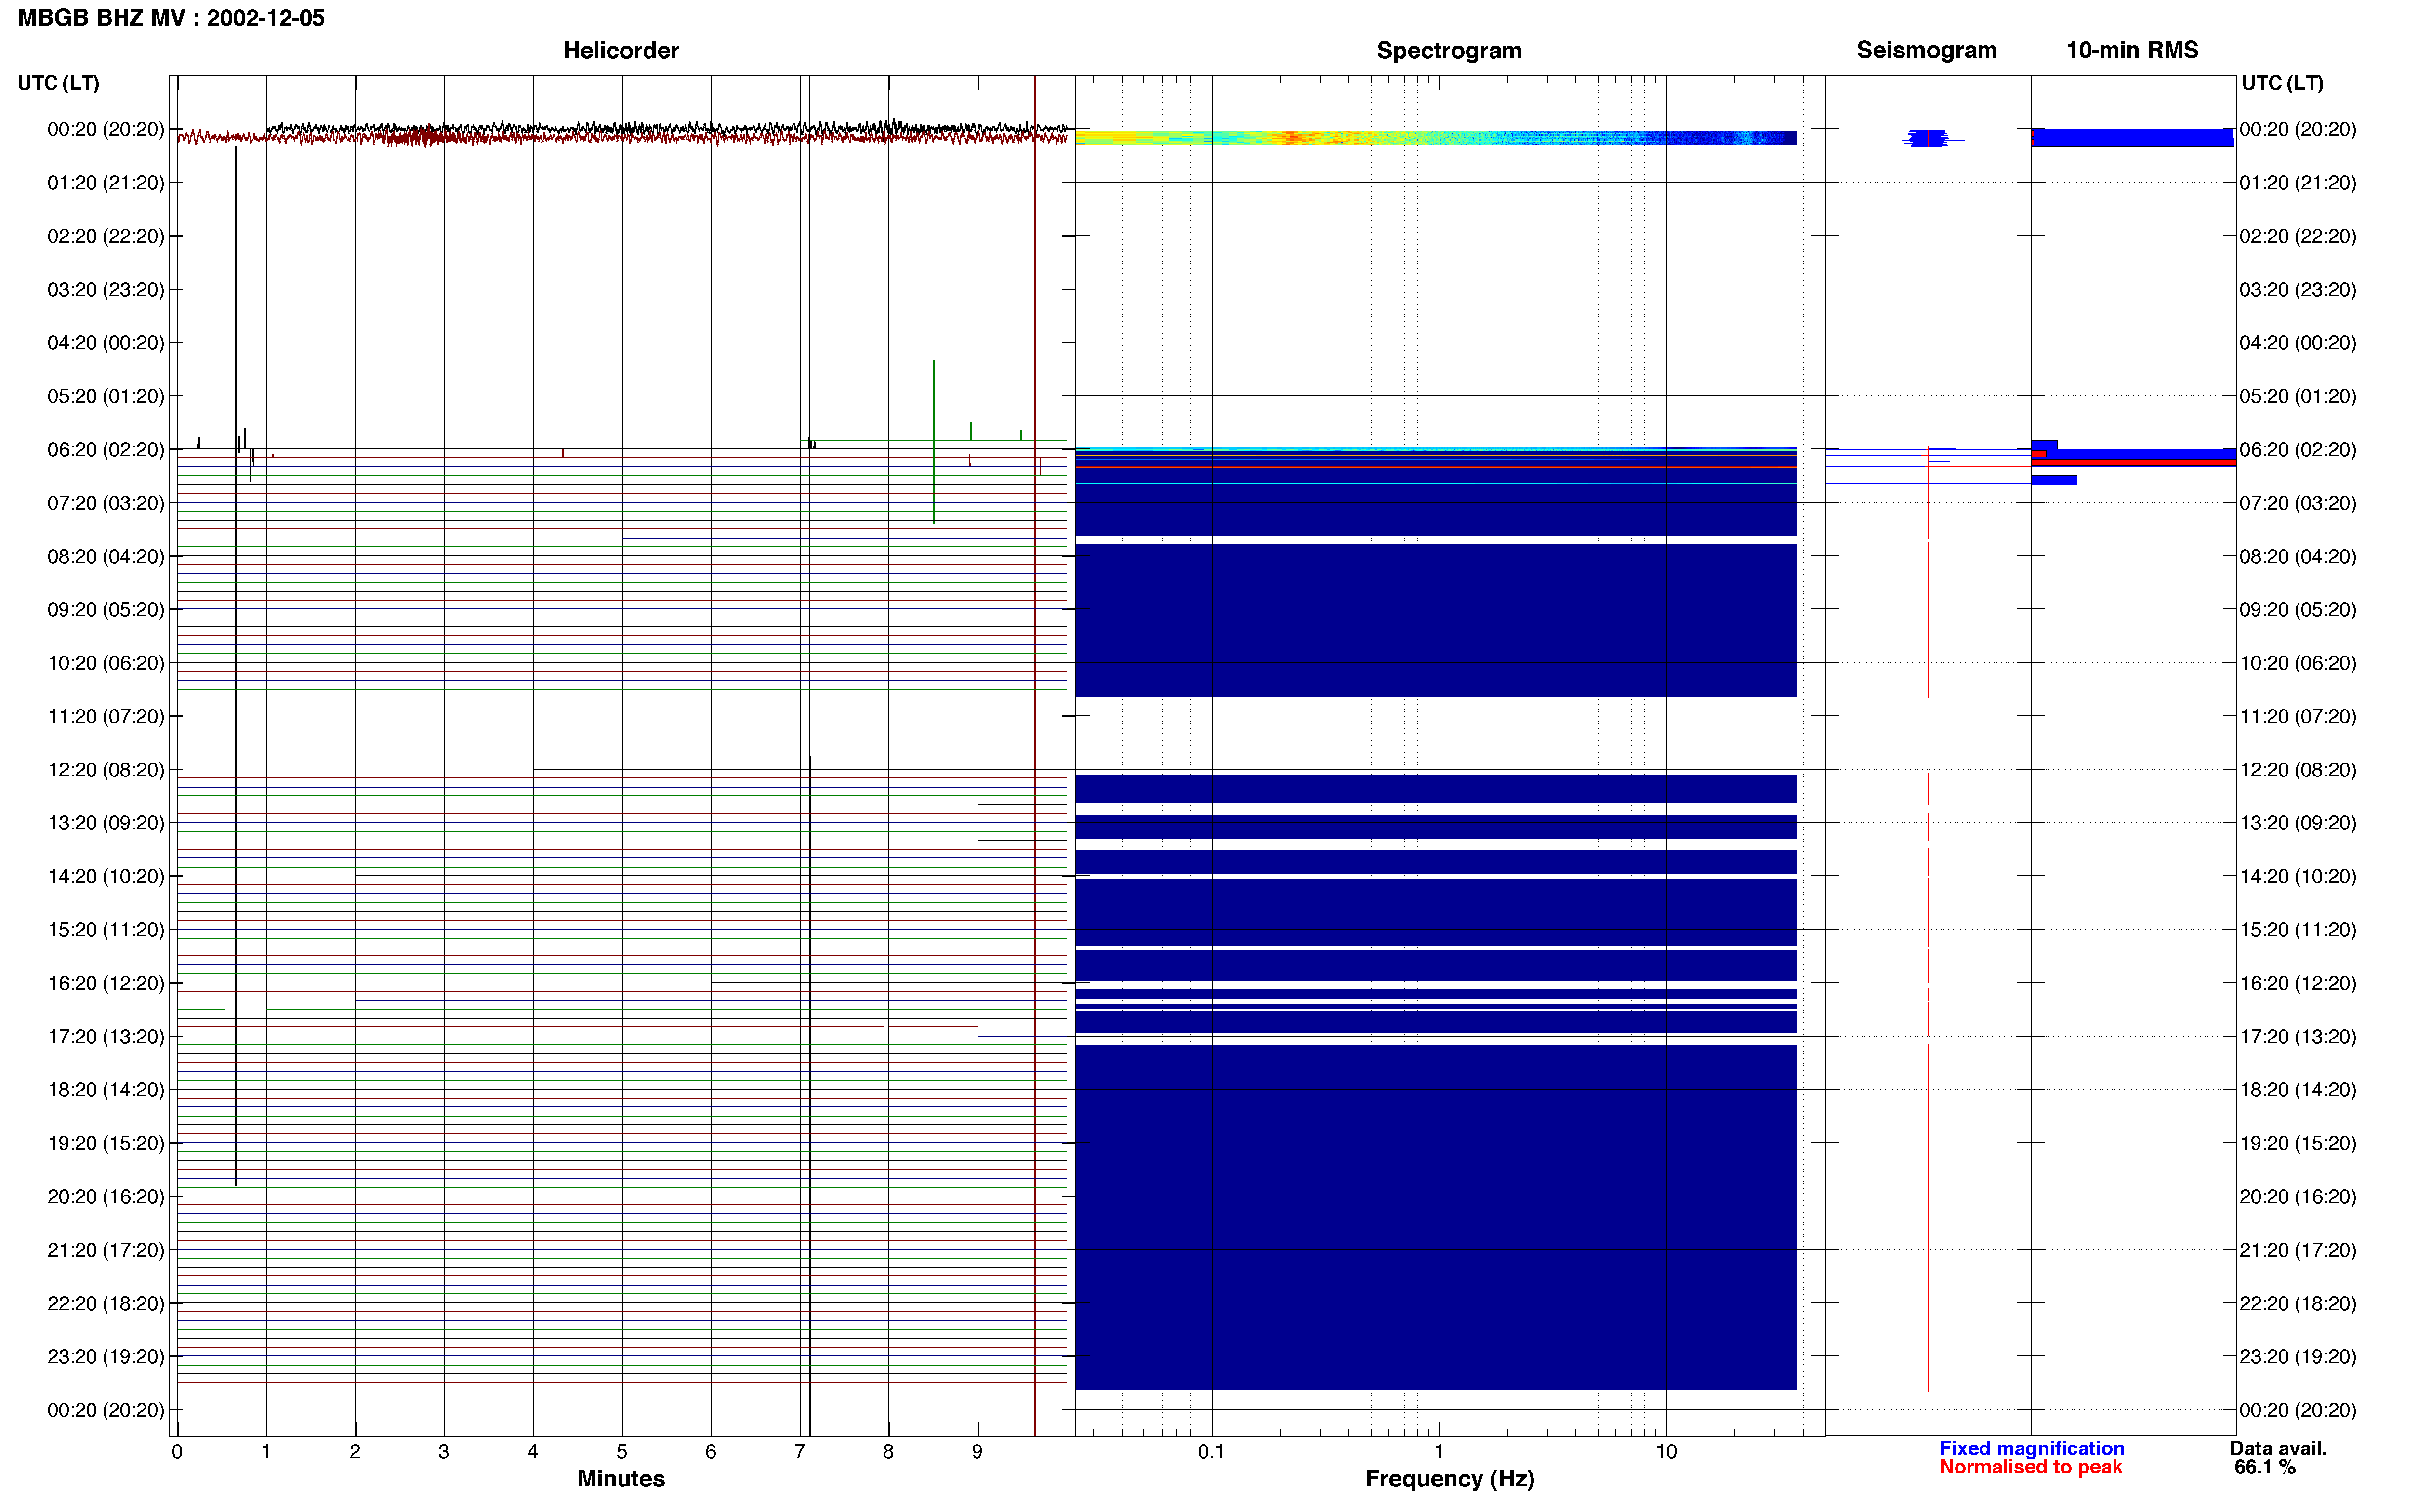2418x1512 pixels.
Task: Select helicorder axis label "05:20 (01:20)"
Action: 106,396
